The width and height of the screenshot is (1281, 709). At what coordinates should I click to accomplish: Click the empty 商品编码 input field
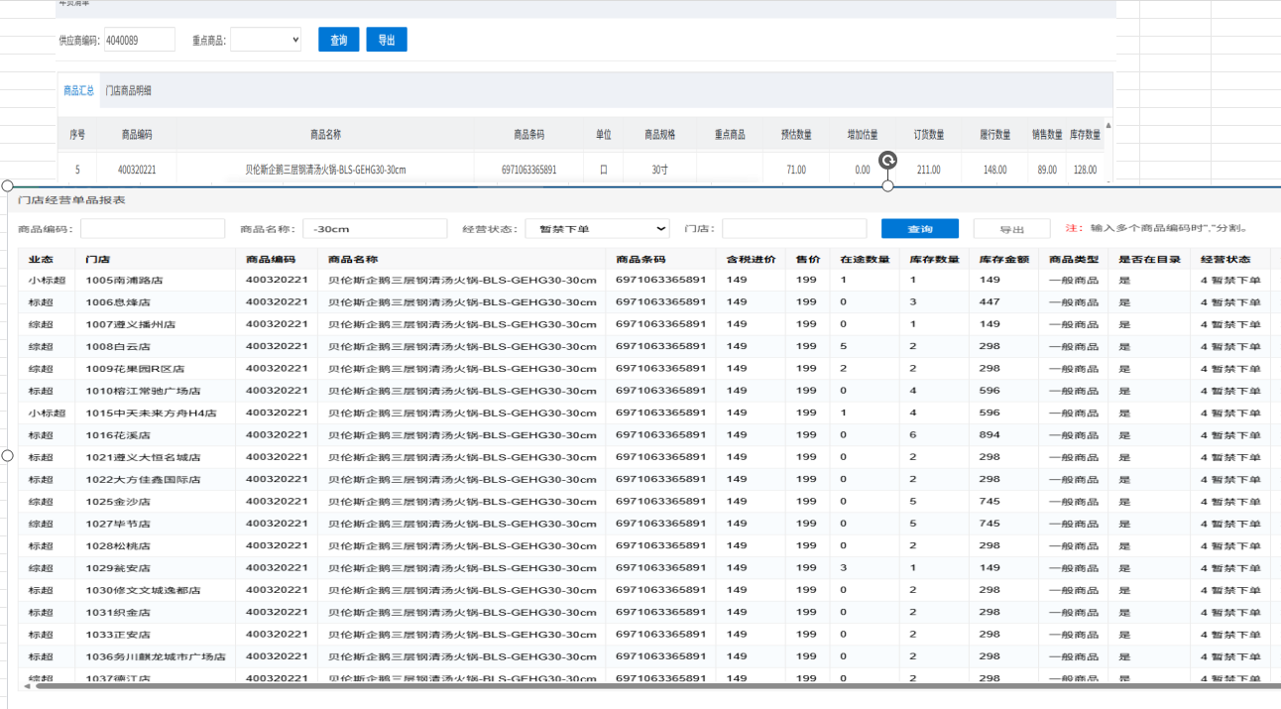[x=153, y=229]
